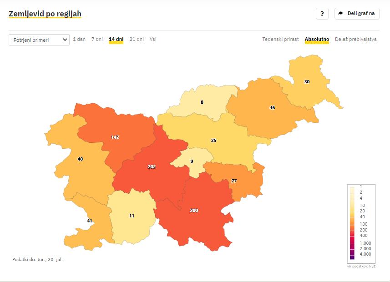This screenshot has width=390, height=282.
Task: Open the question mark help button
Action: pyautogui.click(x=322, y=14)
